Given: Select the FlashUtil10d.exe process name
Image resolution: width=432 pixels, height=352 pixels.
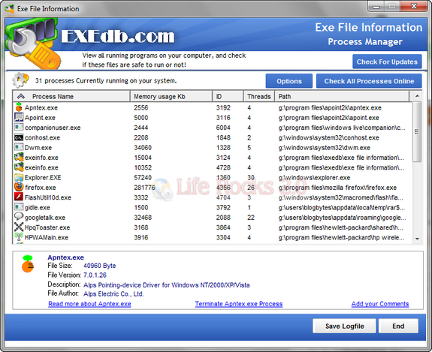Looking at the screenshot, I should coord(48,197).
